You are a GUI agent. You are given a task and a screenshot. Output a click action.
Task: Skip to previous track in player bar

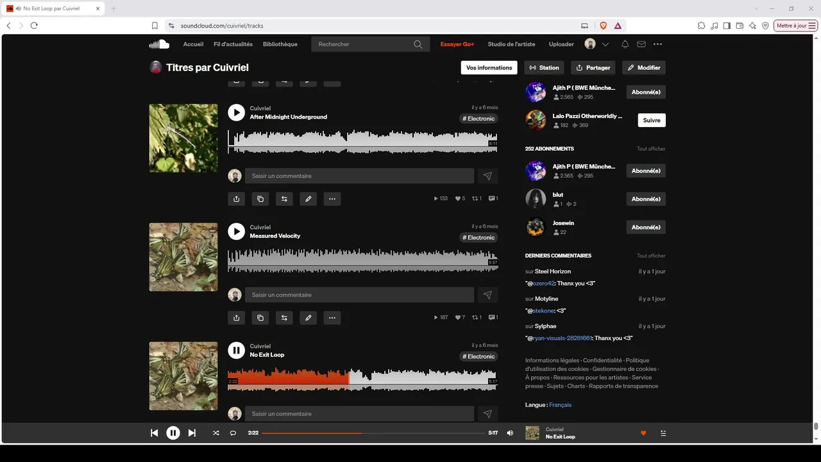coord(154,433)
